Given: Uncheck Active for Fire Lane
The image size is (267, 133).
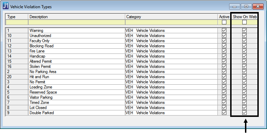Looking at the screenshot, I should [224, 51].
